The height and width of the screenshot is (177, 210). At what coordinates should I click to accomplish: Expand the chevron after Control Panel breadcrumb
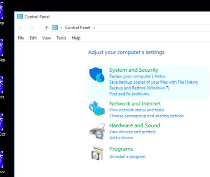coord(94,28)
